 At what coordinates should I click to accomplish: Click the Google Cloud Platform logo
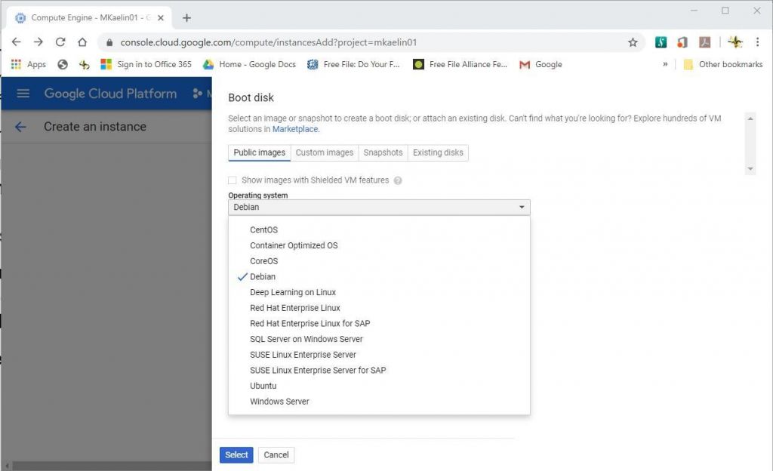[x=110, y=94]
